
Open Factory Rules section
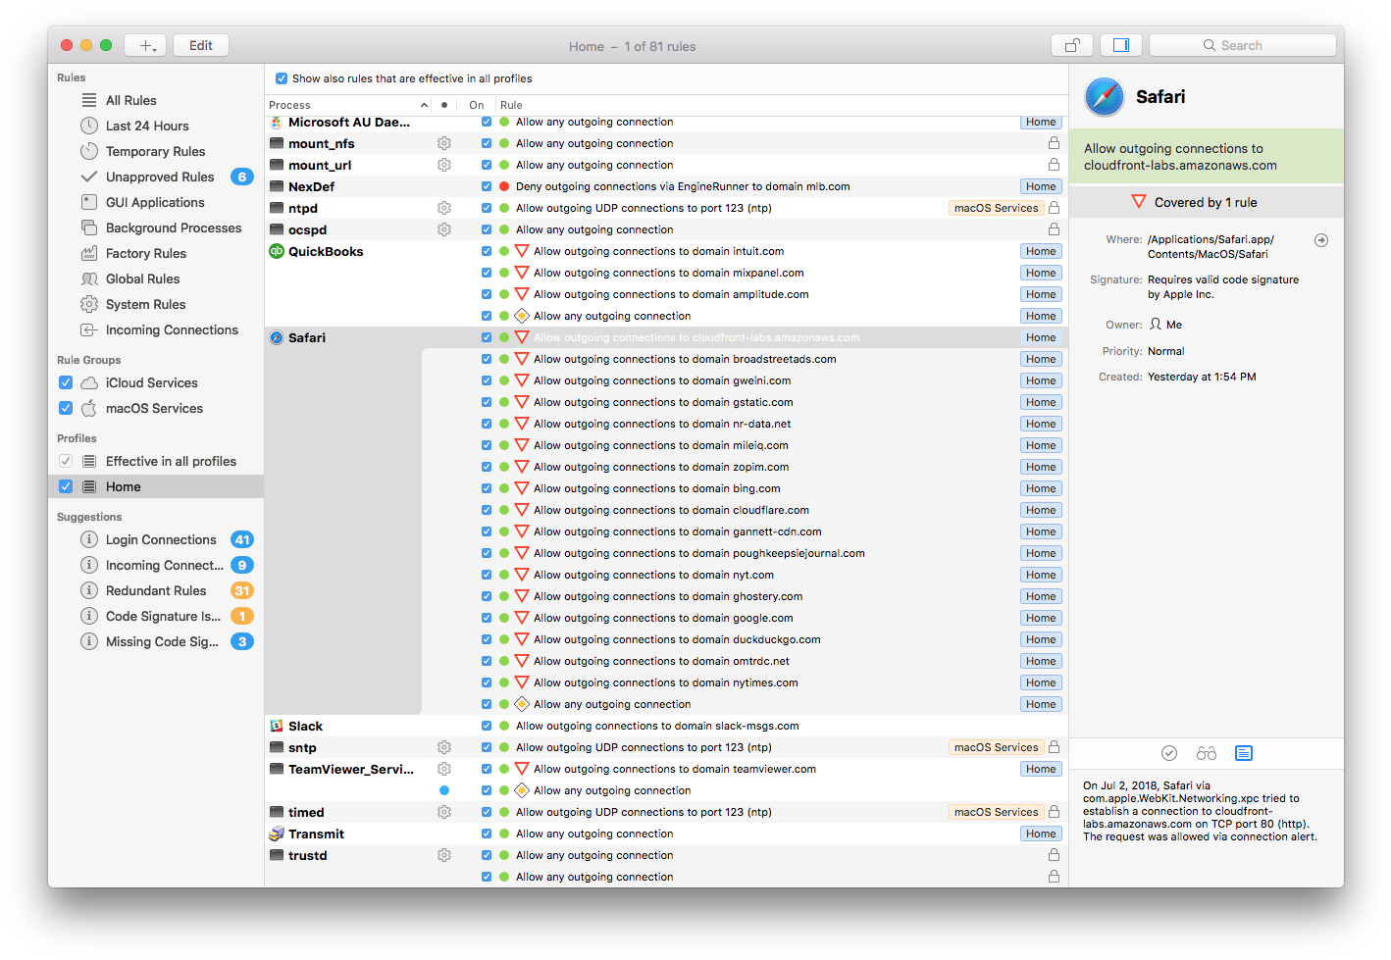(146, 253)
